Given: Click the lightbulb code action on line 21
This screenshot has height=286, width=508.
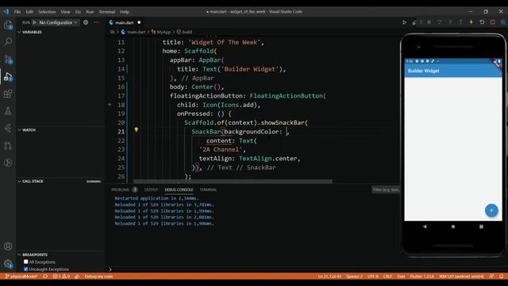Looking at the screenshot, I should pos(137,129).
